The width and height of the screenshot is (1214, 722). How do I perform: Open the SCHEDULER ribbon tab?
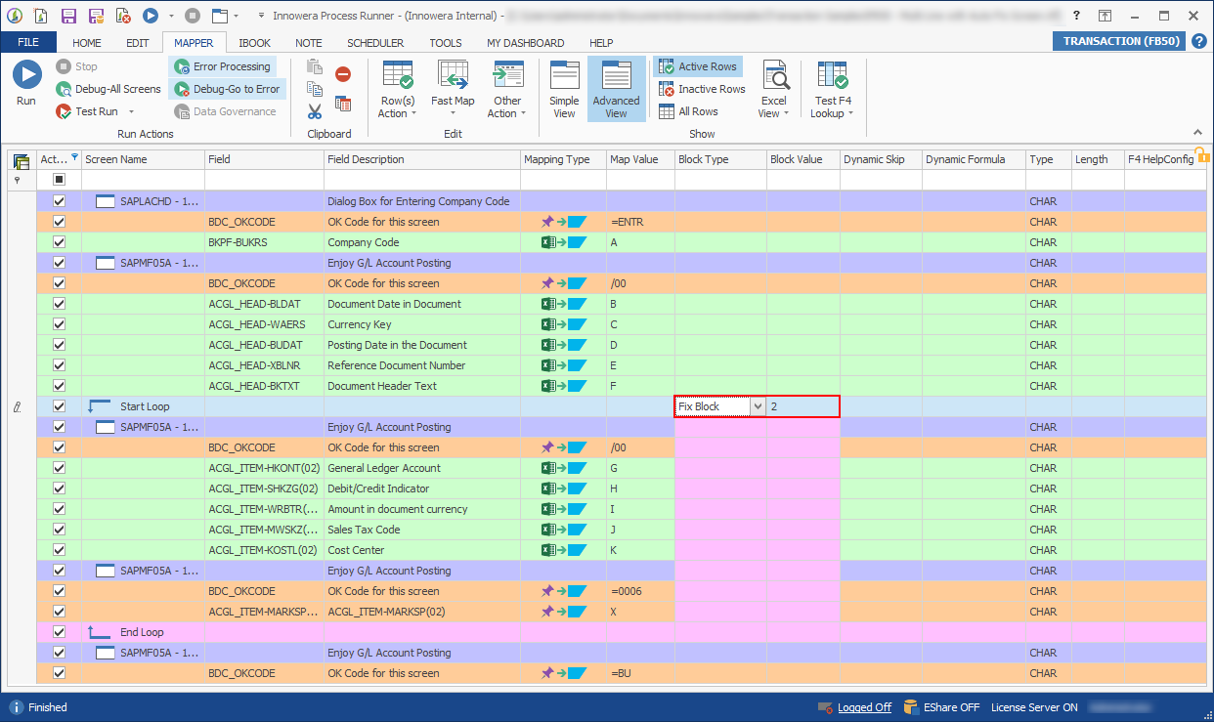(375, 43)
